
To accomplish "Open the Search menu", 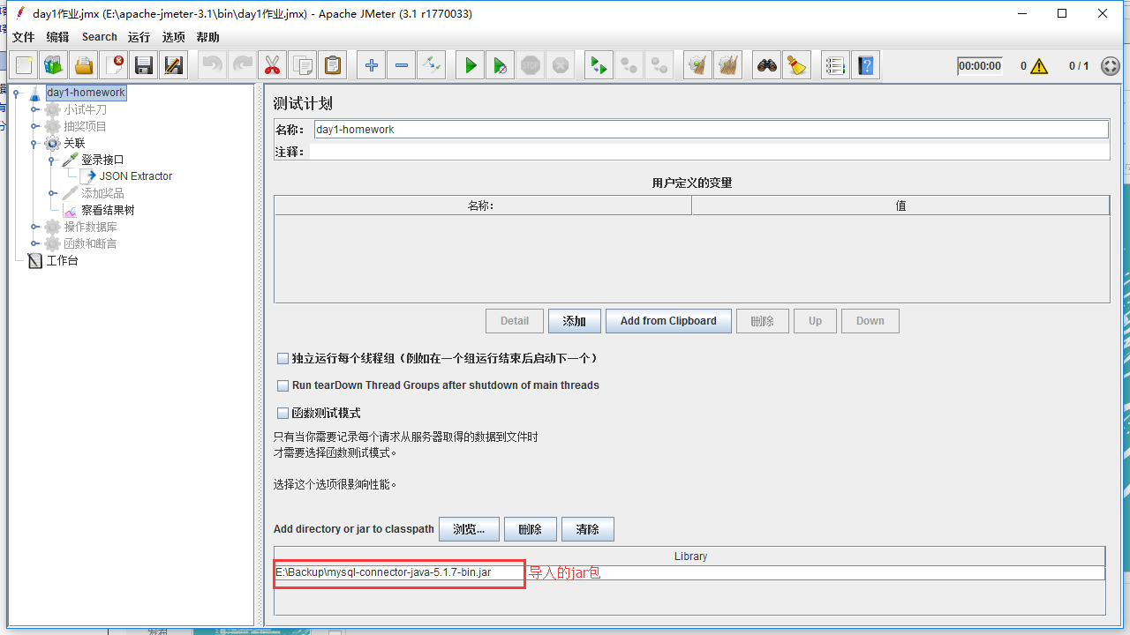I will pyautogui.click(x=100, y=37).
